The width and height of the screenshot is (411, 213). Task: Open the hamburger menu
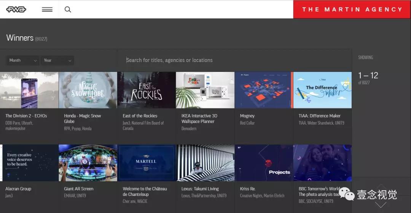pyautogui.click(x=47, y=10)
